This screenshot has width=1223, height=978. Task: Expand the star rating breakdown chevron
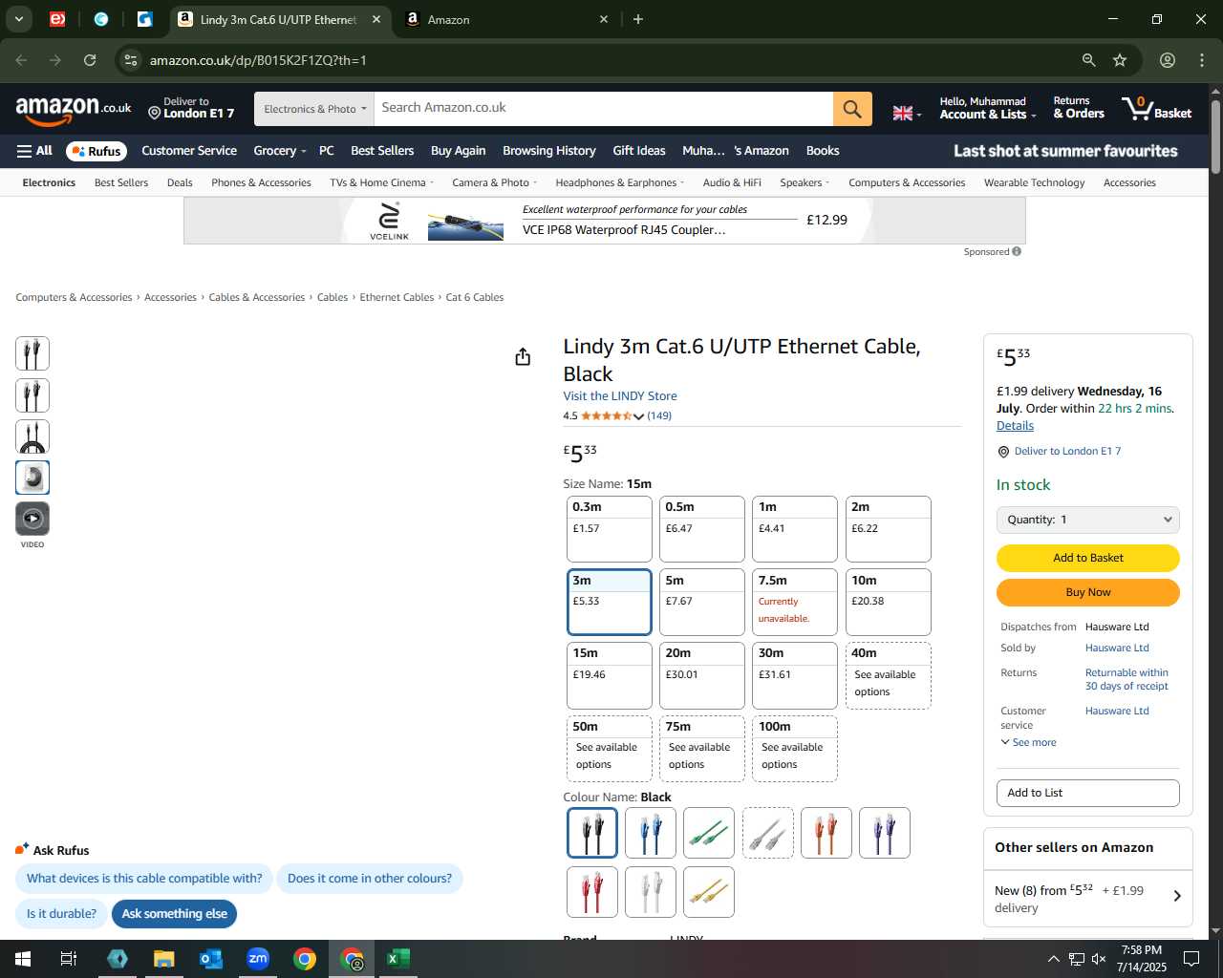click(x=638, y=416)
